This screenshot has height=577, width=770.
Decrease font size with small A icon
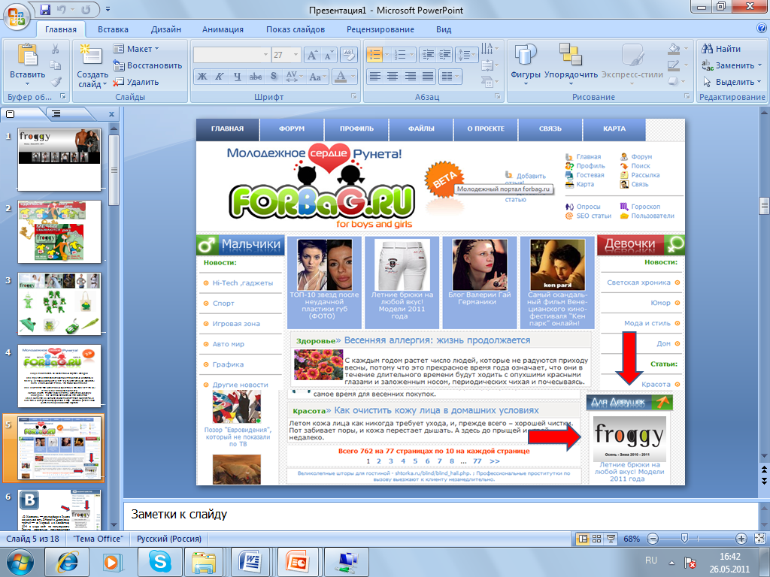point(328,55)
